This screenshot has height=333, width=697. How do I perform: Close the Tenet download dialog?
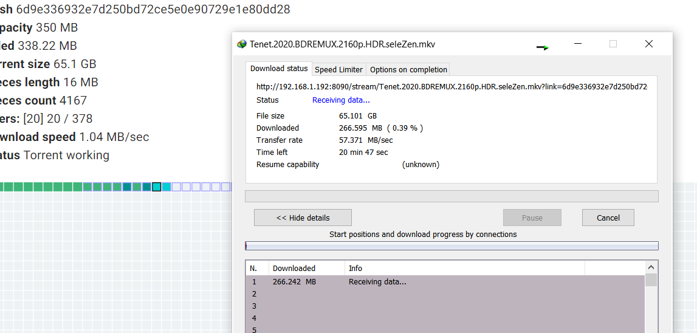pyautogui.click(x=649, y=44)
